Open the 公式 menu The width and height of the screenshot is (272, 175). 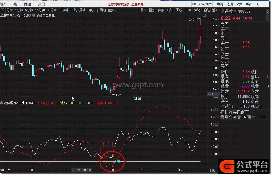pyautogui.click(x=239, y=4)
